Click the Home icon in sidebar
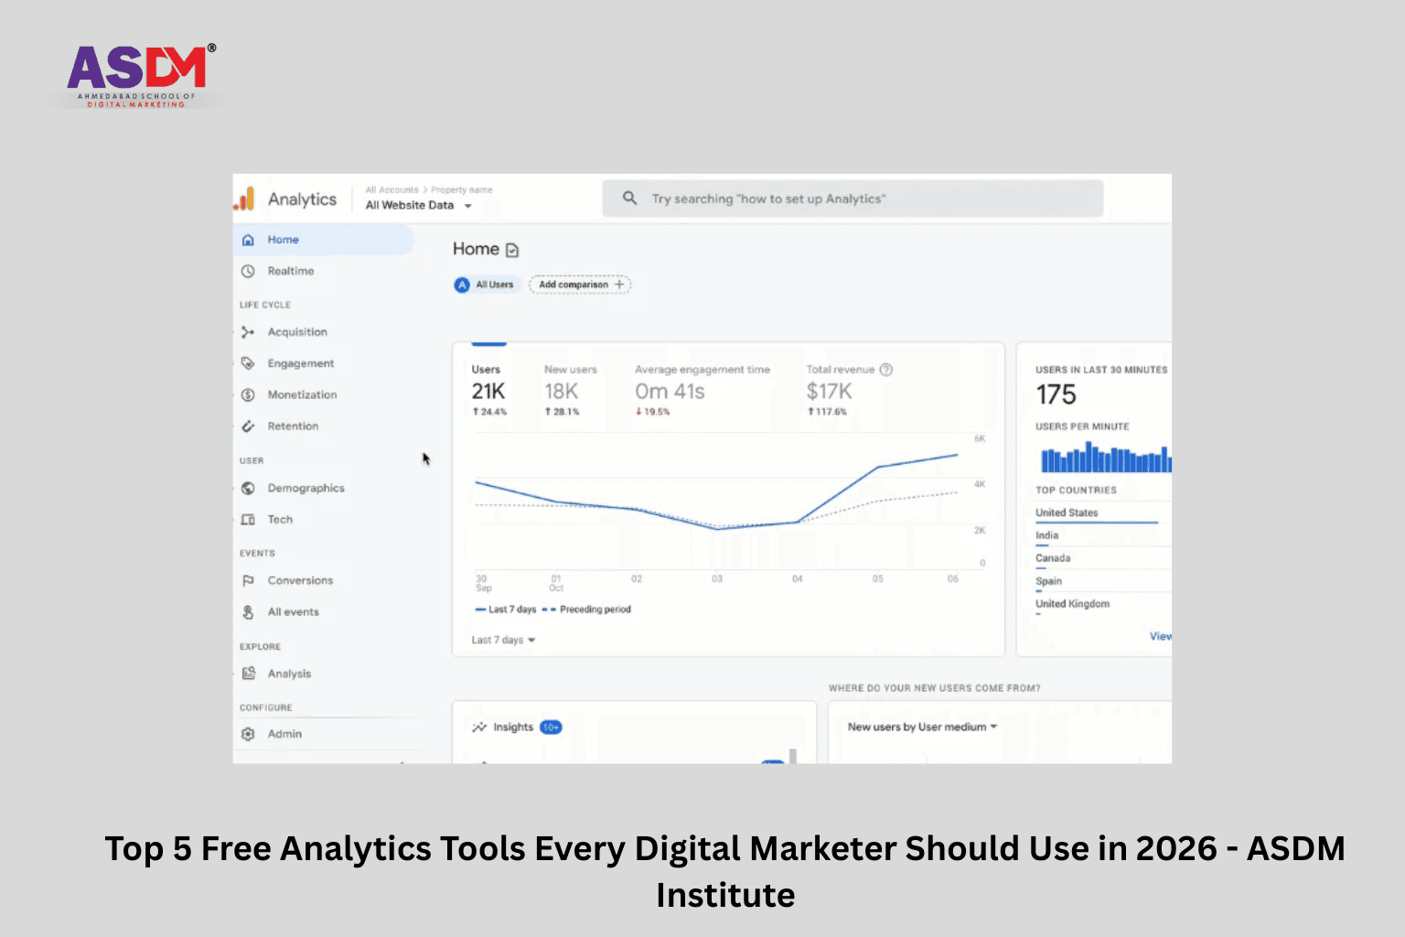The image size is (1405, 937). pos(248,240)
